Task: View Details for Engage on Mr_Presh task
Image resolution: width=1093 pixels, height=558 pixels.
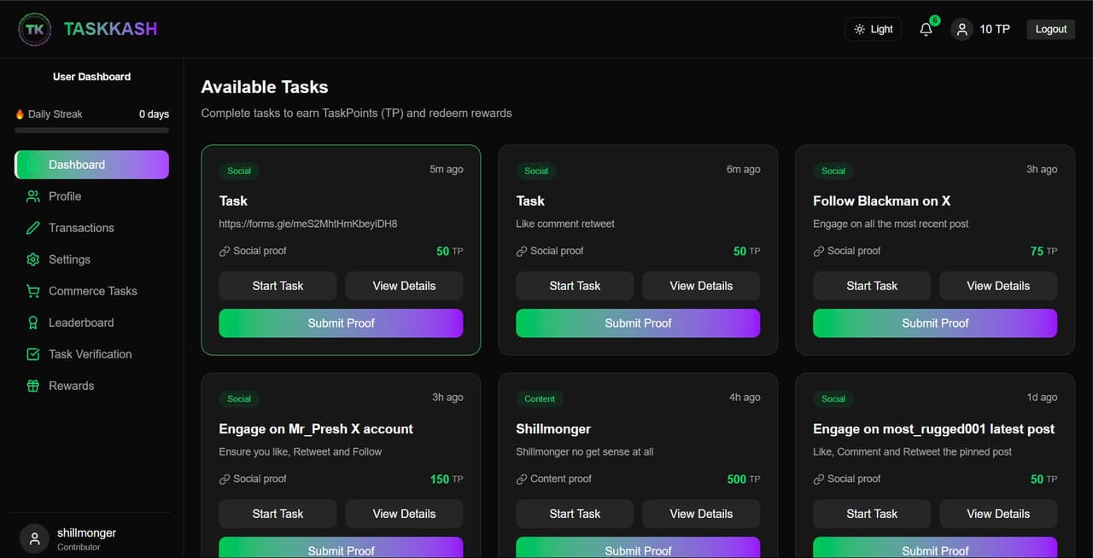Action: [404, 514]
